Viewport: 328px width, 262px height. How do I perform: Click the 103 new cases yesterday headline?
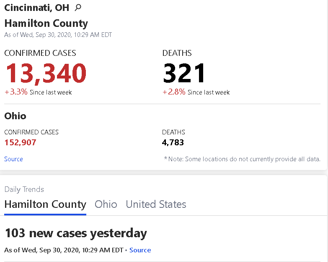(x=76, y=233)
